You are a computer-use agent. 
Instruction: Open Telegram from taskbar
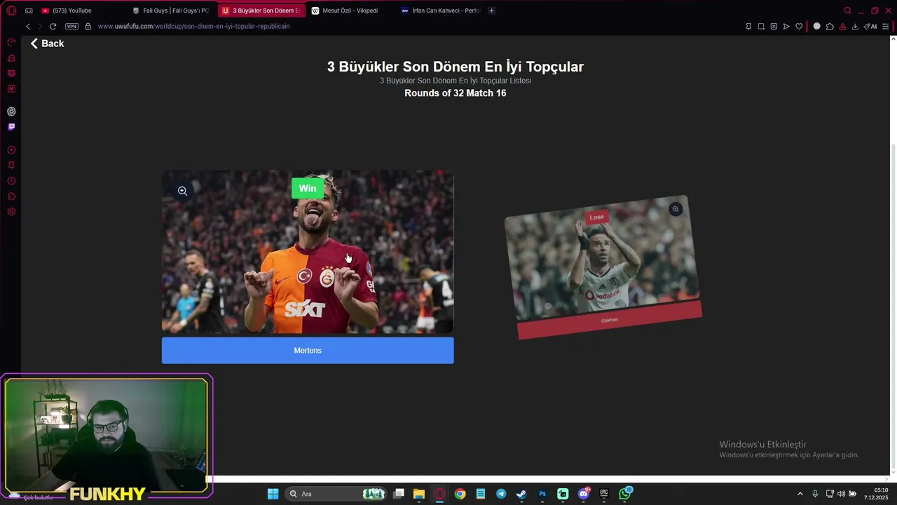tap(501, 494)
